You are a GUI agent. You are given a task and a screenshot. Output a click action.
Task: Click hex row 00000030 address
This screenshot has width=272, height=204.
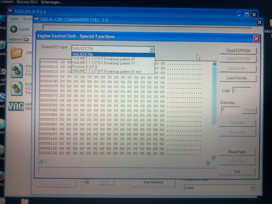tap(49, 76)
